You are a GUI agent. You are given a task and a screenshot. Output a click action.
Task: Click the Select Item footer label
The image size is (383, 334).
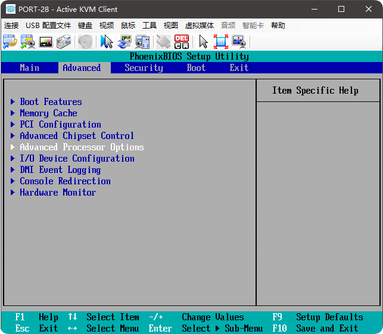point(113,317)
